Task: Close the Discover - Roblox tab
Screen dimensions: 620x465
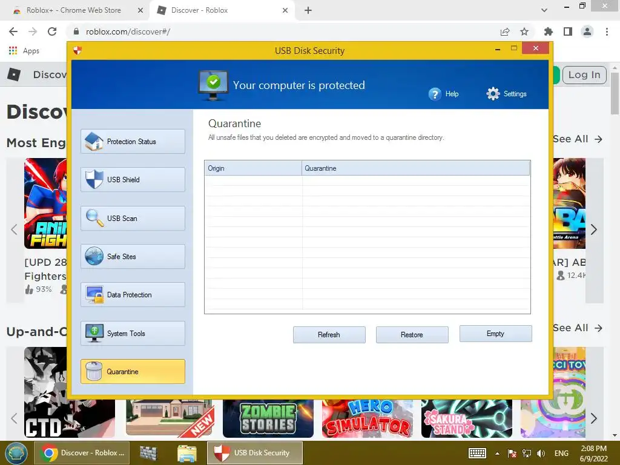Action: [285, 10]
